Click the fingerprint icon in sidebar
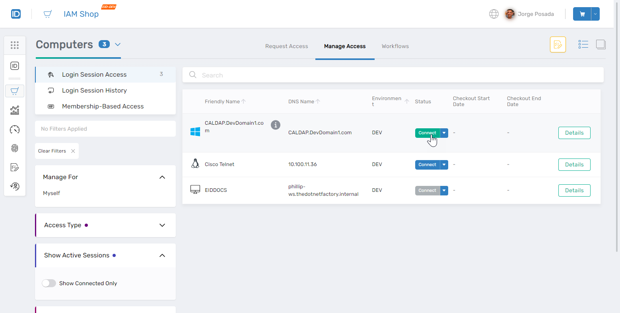Viewport: 620px width, 313px height. (x=15, y=148)
